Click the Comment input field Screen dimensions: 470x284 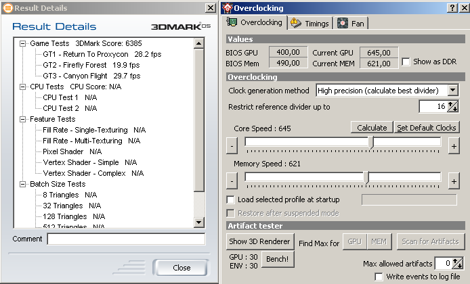coord(126,239)
